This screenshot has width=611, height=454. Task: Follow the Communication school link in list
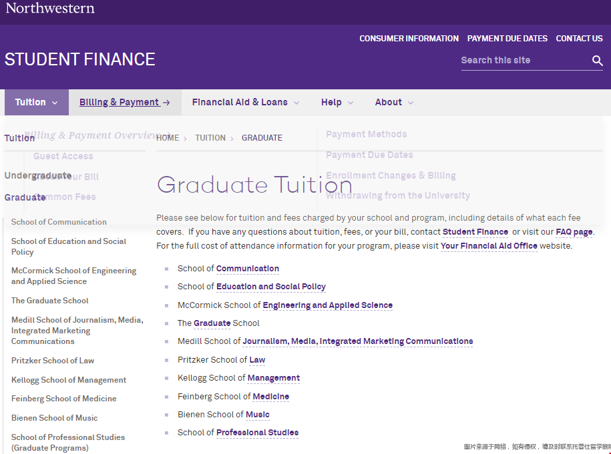tap(248, 269)
